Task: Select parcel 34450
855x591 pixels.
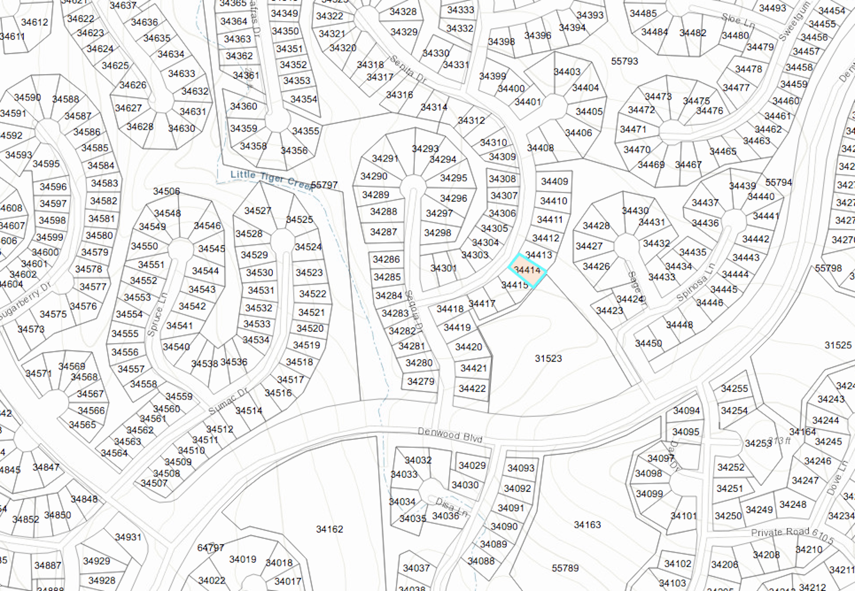Action: tap(648, 343)
